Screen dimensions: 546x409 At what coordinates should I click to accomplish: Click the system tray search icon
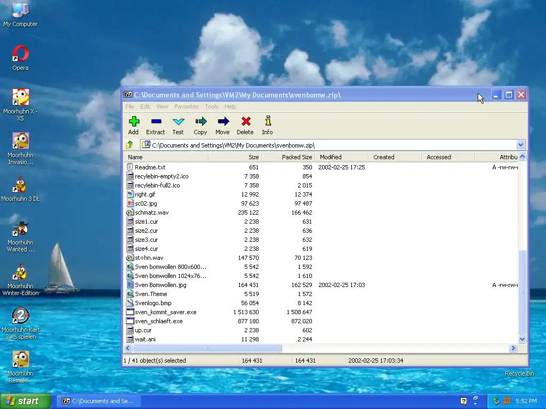[507, 401]
